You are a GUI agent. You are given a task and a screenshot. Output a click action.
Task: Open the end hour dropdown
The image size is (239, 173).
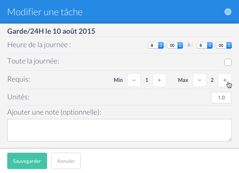(x=205, y=45)
